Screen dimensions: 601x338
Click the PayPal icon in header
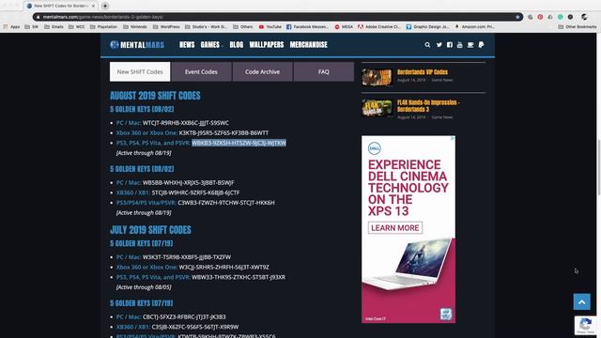[x=482, y=45]
